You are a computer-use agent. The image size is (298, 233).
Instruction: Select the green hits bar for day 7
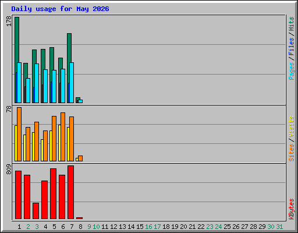69,48
